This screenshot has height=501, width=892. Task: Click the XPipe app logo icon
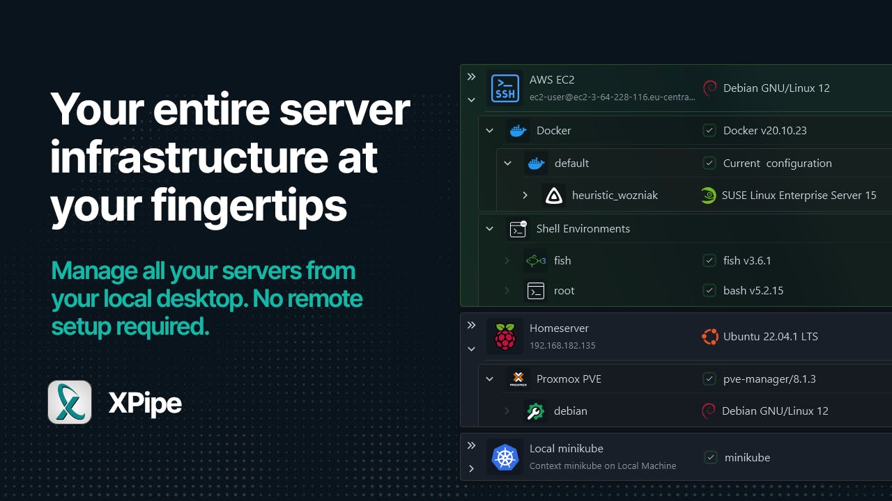[70, 402]
